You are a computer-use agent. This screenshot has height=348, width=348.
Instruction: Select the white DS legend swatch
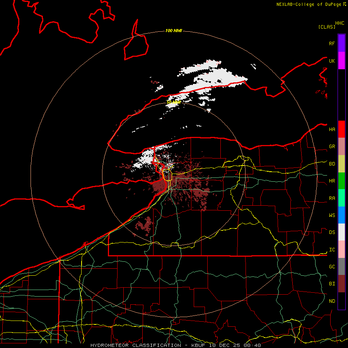click(341, 232)
